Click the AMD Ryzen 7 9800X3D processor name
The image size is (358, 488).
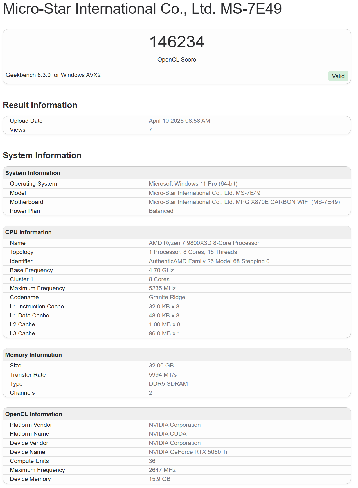pyautogui.click(x=204, y=243)
